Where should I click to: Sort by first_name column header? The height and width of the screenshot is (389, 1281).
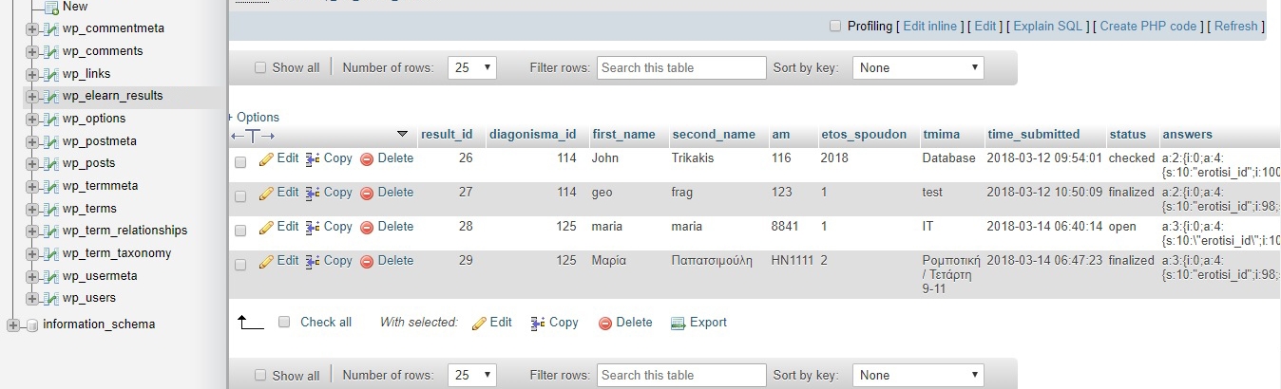(x=623, y=135)
